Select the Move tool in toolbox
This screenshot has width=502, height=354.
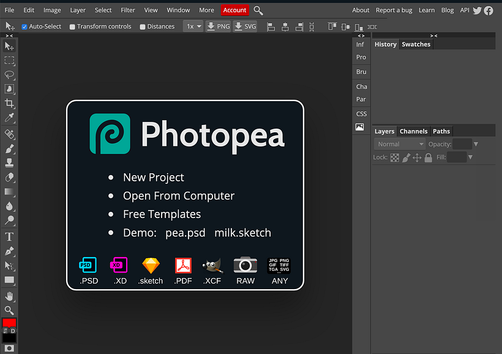[9, 46]
